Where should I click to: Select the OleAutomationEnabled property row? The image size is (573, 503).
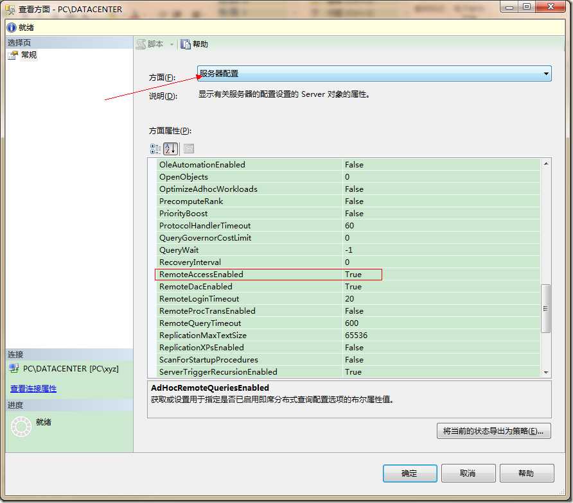348,165
